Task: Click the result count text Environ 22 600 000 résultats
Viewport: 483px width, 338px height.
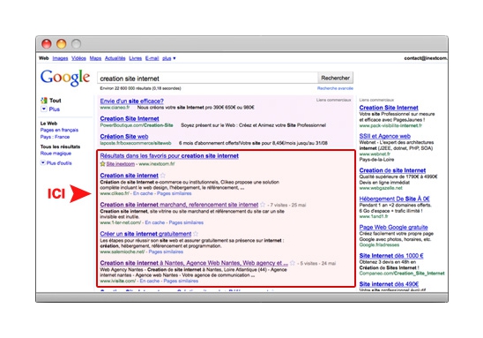Action: click(140, 88)
